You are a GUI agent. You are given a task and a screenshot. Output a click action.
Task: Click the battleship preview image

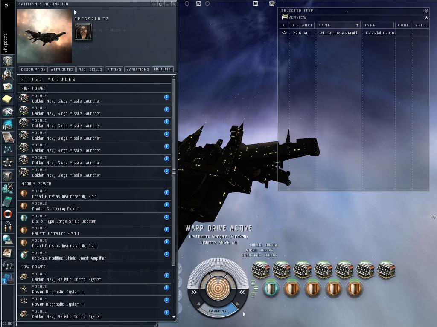(x=44, y=36)
